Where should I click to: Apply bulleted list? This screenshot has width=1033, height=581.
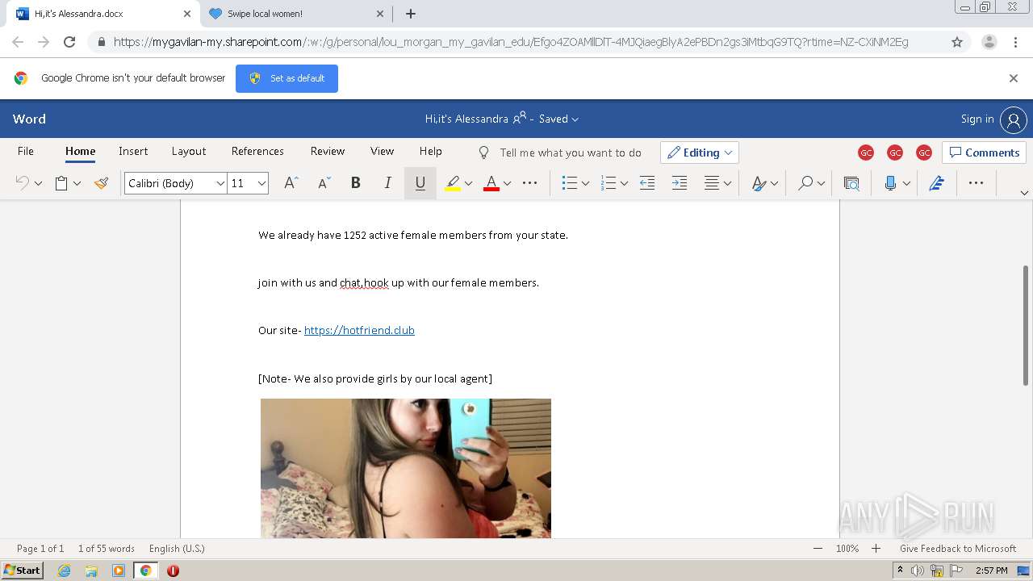pyautogui.click(x=570, y=183)
